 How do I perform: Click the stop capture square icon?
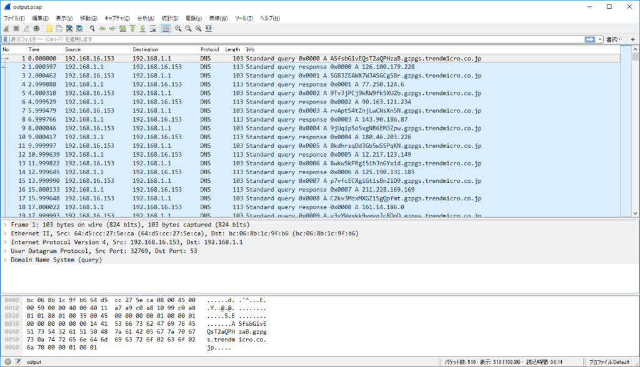point(16,29)
